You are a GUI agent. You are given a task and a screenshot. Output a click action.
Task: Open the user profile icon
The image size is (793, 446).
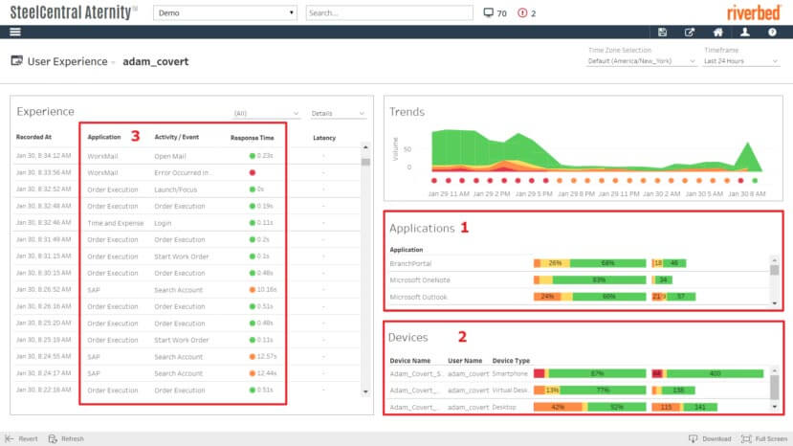coord(745,32)
